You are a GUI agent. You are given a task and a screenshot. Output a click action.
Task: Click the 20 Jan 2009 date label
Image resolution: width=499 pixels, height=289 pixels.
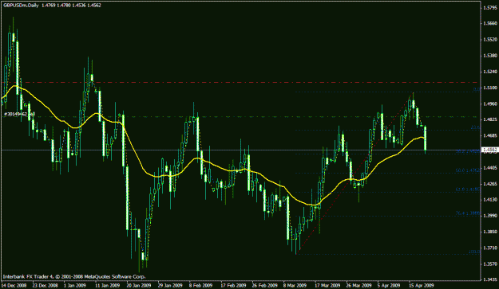click(x=139, y=285)
